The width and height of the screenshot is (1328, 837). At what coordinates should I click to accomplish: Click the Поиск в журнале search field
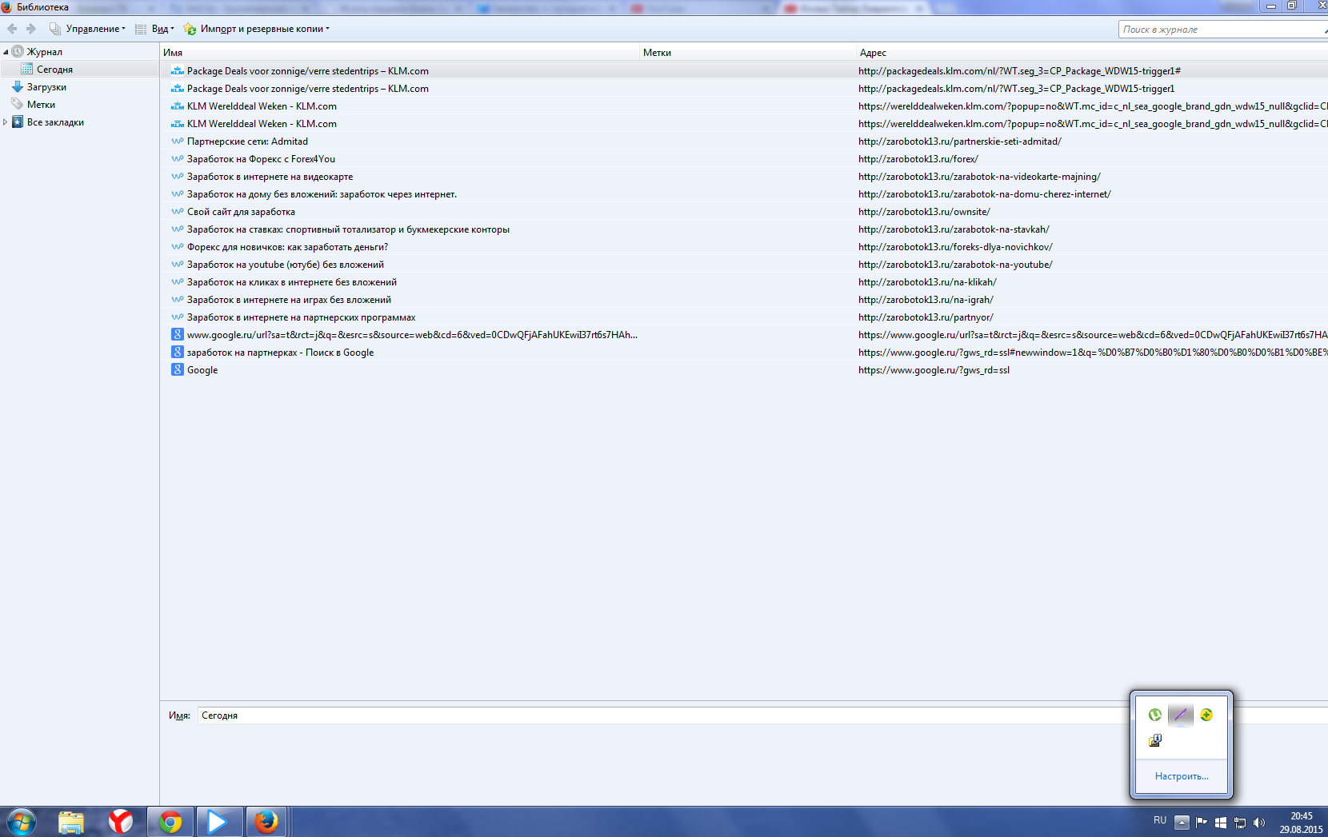[1222, 30]
